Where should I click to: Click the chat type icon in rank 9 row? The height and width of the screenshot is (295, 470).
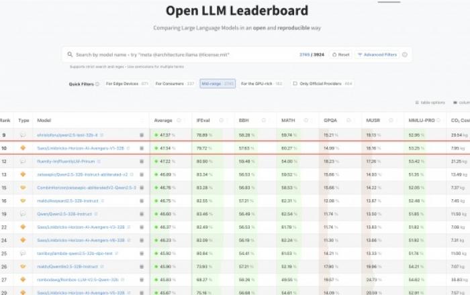coord(23,135)
